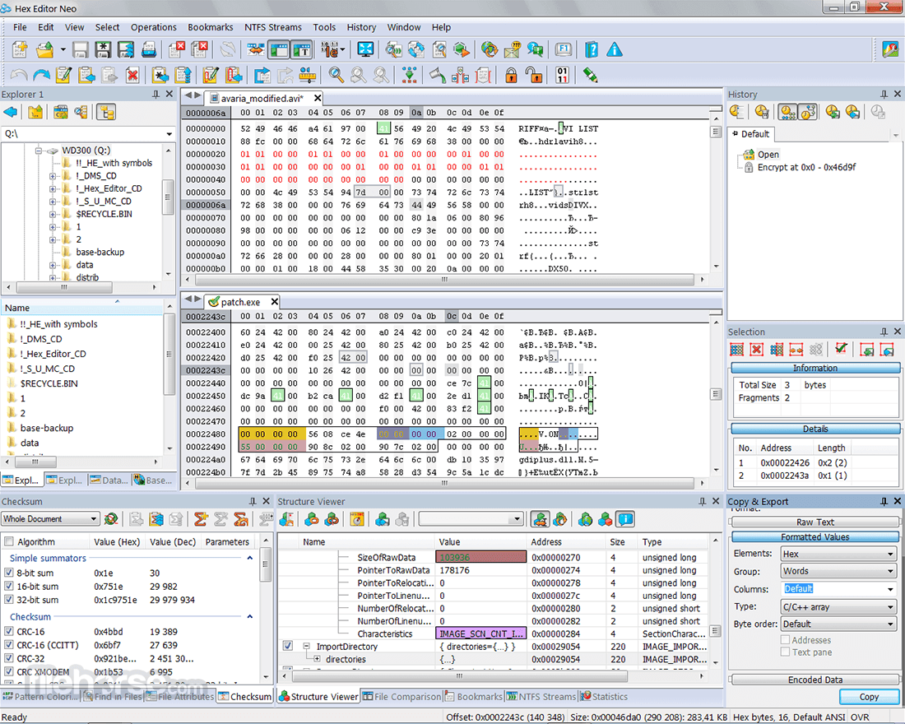Click the Selection panel red X clear icon
905x724 pixels.
757,350
